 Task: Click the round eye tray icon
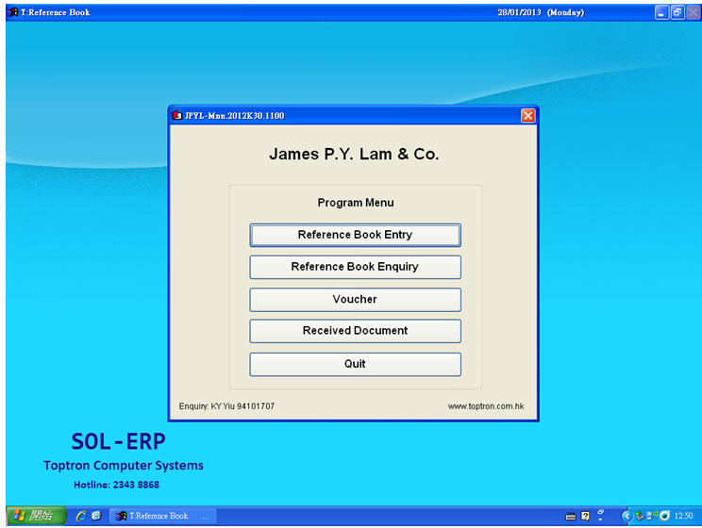tap(665, 516)
